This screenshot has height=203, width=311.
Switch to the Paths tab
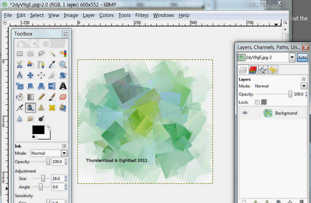click(x=263, y=70)
